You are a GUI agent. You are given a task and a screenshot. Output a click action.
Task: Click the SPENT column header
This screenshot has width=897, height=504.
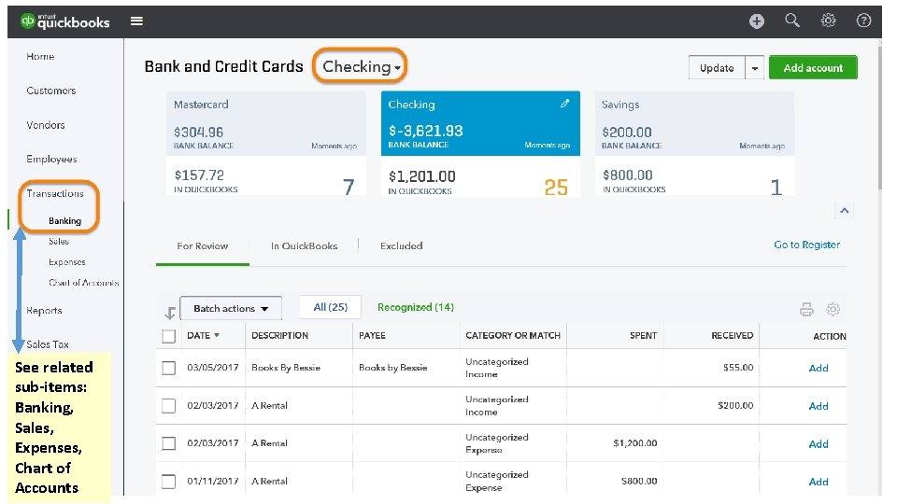pos(643,335)
